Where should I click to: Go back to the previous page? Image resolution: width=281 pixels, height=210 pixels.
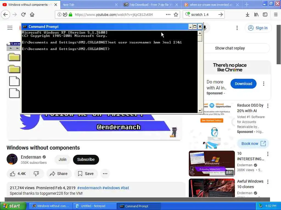click(x=5, y=14)
